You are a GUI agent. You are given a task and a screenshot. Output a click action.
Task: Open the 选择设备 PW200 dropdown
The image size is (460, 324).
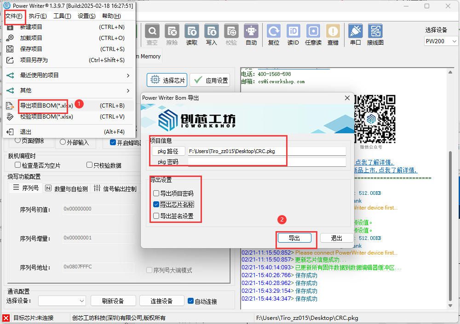441,41
